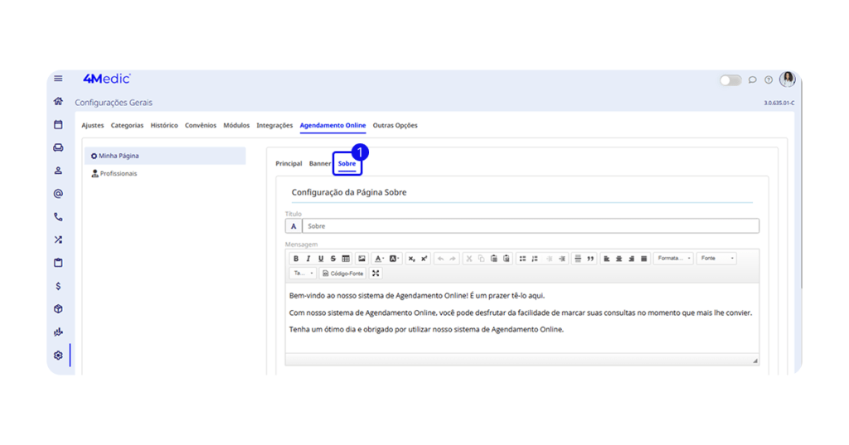Maximize the editor with the fullscreen icon
Screen dimensions: 849x445
(376, 273)
